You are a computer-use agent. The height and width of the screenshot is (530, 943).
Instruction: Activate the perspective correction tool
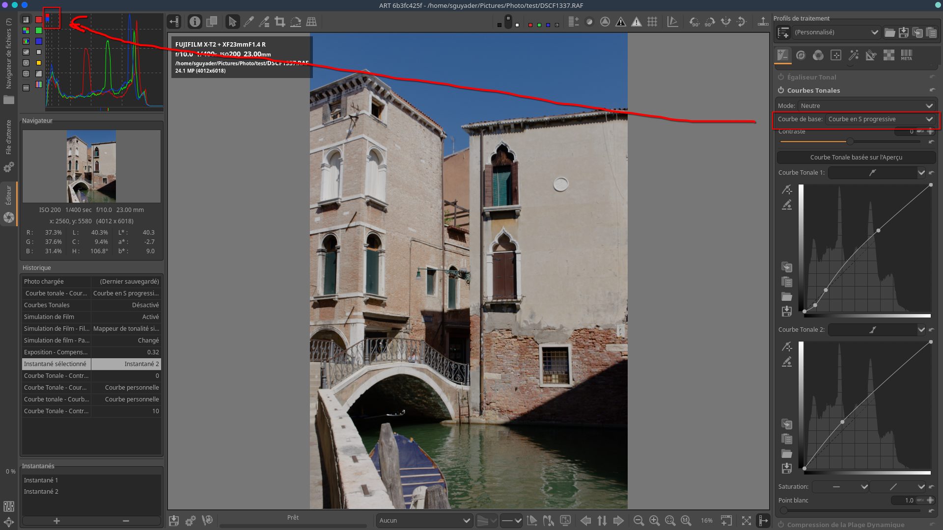click(x=311, y=22)
